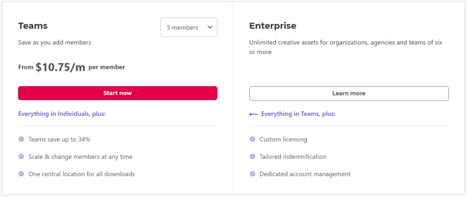Click the chevron arrow in members selector
467x197 pixels.
210,27
